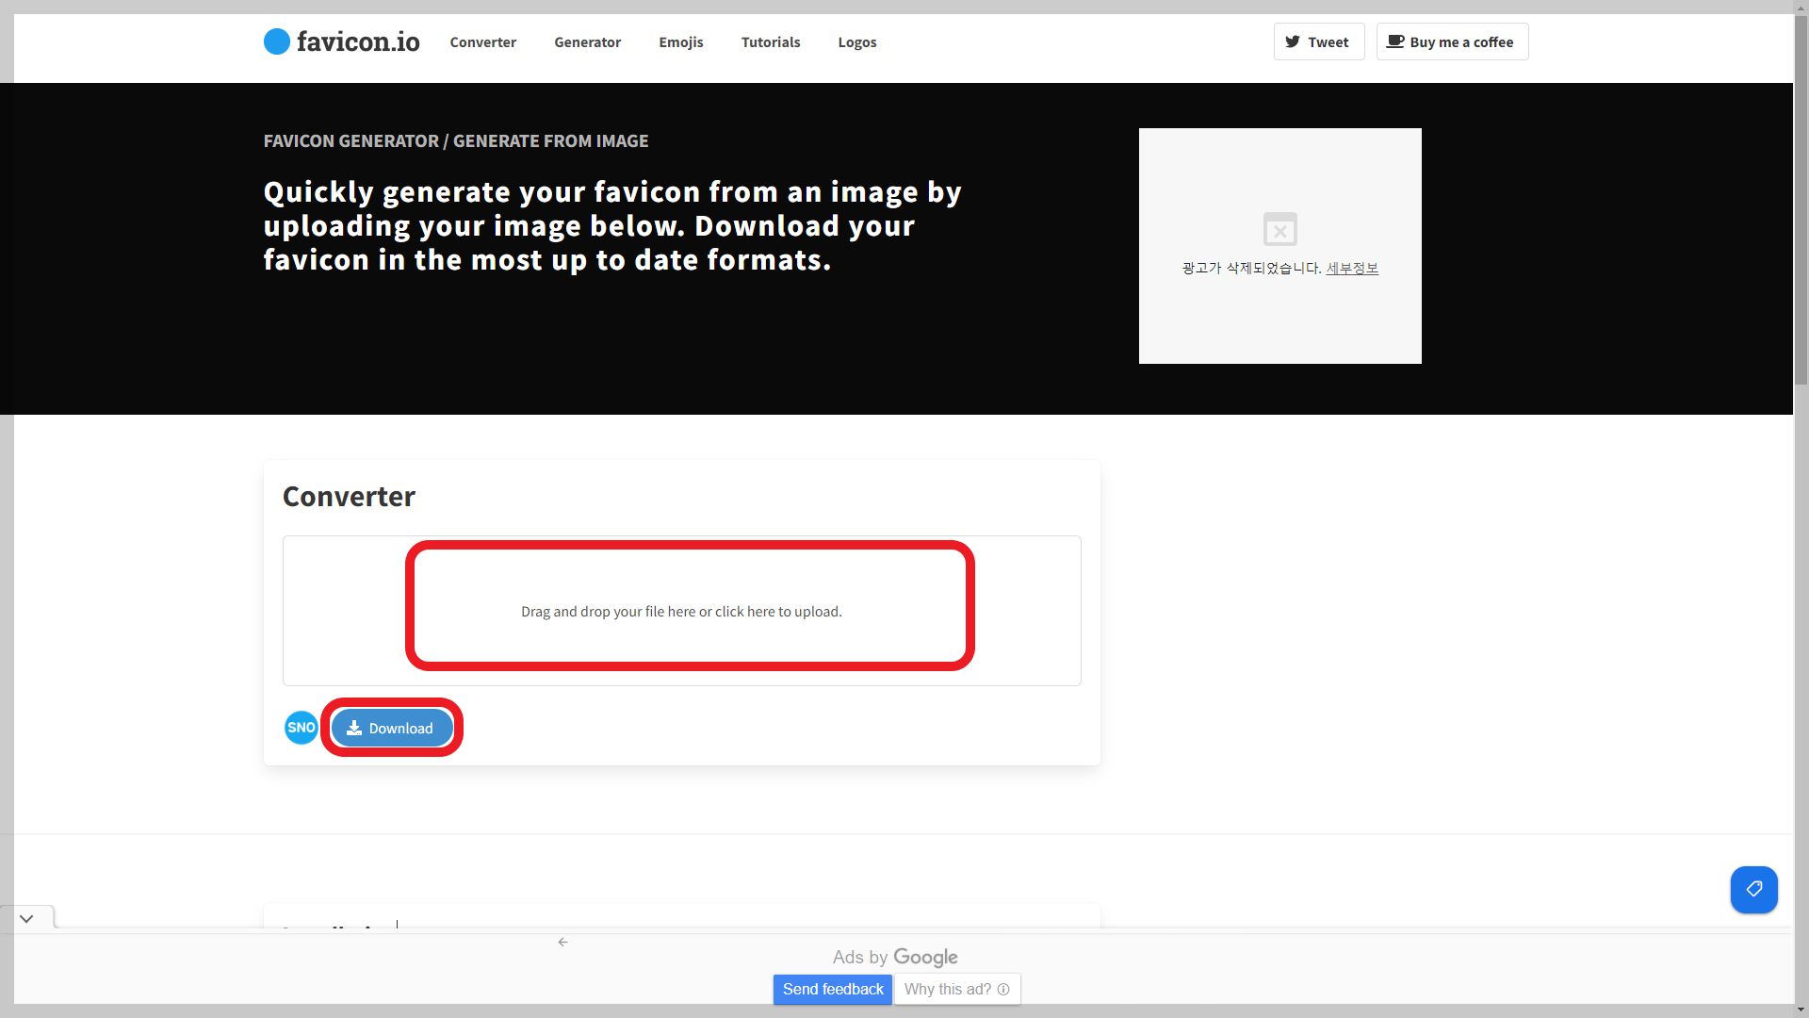Download the generated favicon package
The height and width of the screenshot is (1018, 1809).
coord(391,728)
